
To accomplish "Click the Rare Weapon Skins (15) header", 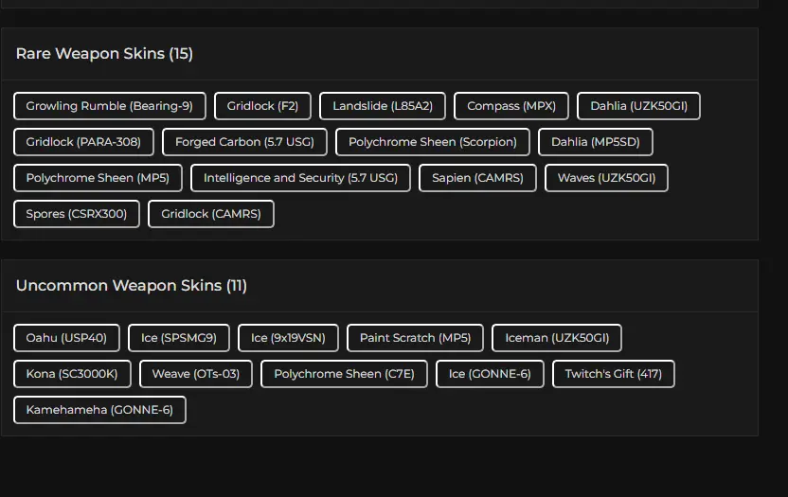I will (x=104, y=53).
